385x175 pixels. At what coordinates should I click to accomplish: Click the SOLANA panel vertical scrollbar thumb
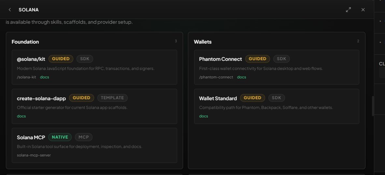coord(373,106)
